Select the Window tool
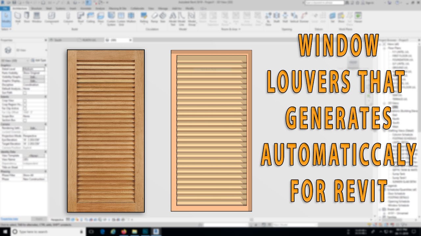 (x=37, y=17)
